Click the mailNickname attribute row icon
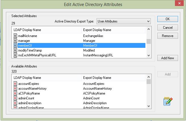 coord(15,36)
